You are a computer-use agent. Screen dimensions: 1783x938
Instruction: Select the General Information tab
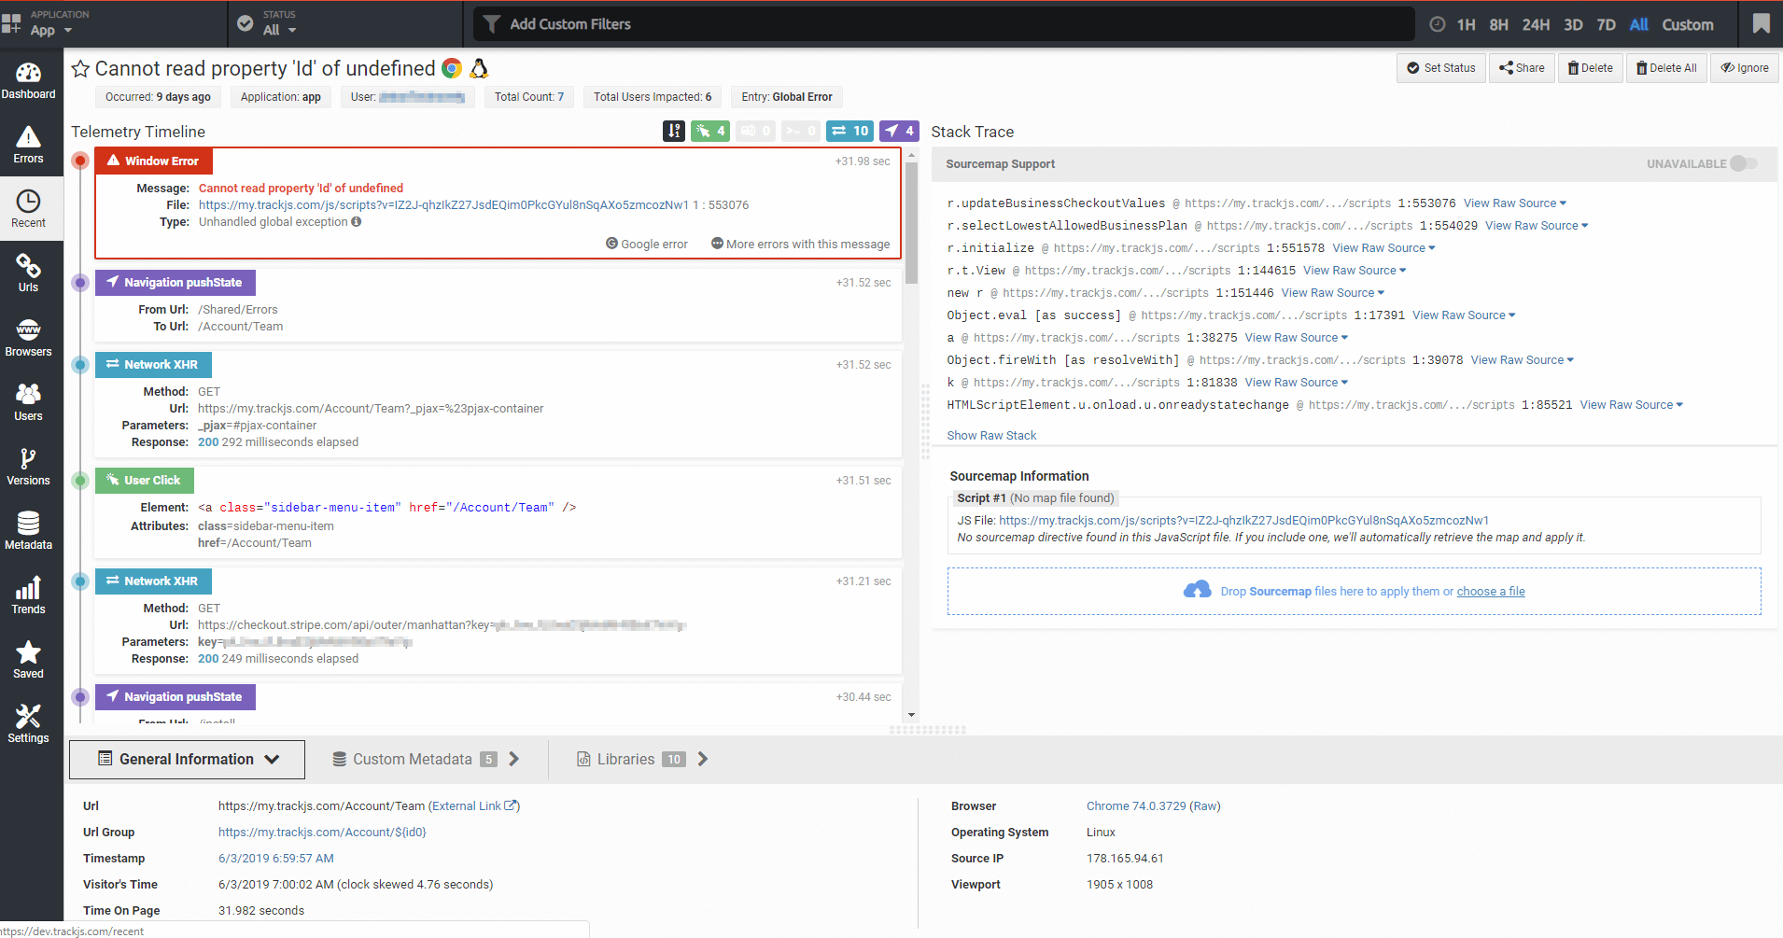187,760
